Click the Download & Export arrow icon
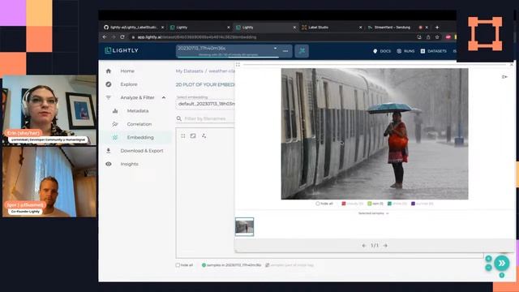This screenshot has width=519, height=292. pos(109,151)
